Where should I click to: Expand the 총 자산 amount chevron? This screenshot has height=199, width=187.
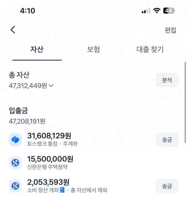(51, 86)
